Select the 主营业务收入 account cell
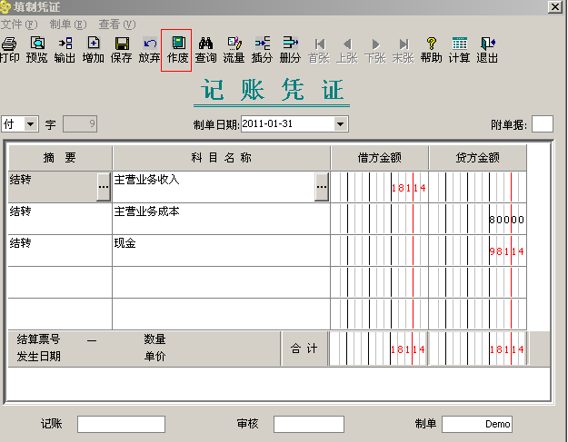 [214, 187]
